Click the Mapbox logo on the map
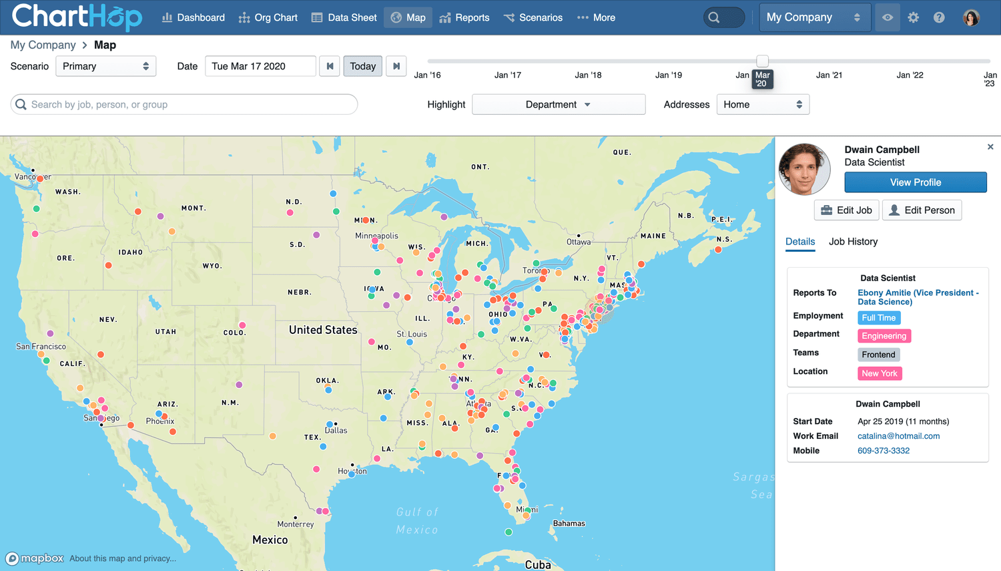Screen dimensions: 1001x571 (35, 558)
